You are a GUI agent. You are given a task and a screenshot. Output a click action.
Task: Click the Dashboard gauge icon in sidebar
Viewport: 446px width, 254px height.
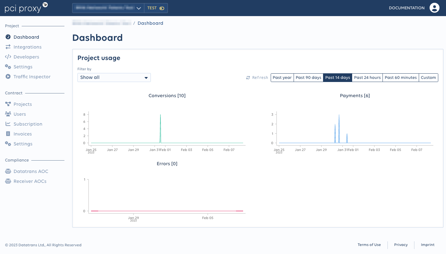[x=8, y=37]
